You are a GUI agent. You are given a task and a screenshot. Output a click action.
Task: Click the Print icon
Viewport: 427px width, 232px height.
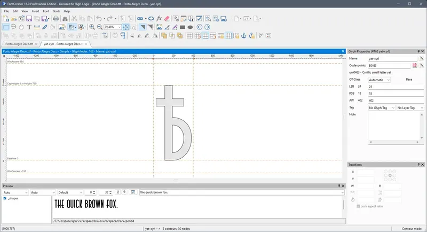point(56,19)
